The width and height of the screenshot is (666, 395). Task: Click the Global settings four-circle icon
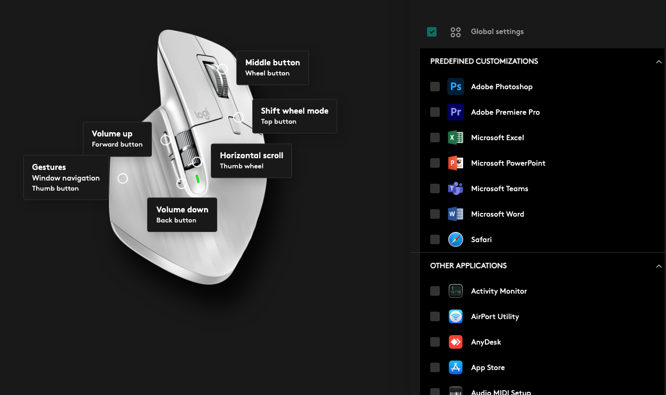[x=456, y=32]
